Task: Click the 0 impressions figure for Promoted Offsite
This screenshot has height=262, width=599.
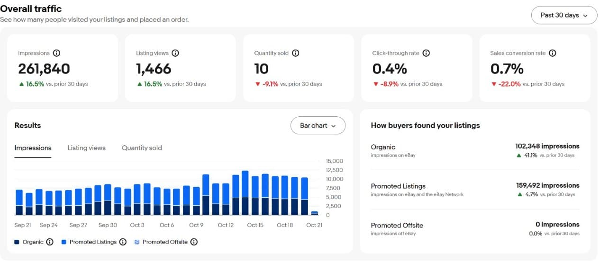Action: click(x=557, y=225)
